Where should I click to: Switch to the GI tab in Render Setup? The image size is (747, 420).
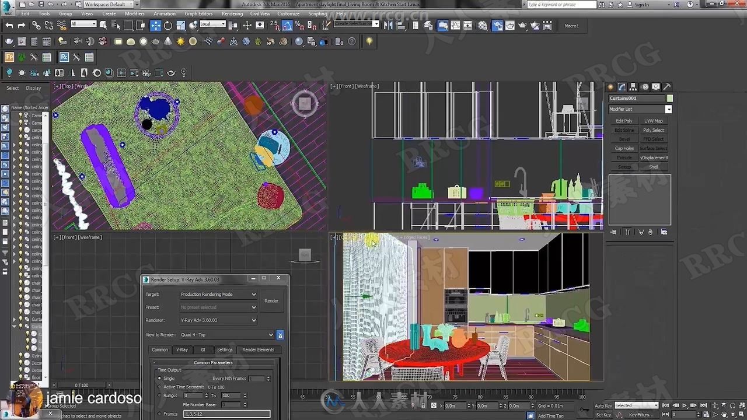point(203,349)
